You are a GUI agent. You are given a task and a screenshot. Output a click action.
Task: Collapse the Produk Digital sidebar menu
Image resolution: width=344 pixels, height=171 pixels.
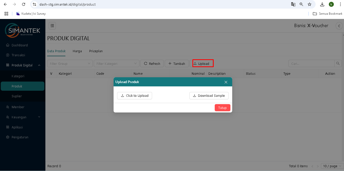(x=23, y=65)
